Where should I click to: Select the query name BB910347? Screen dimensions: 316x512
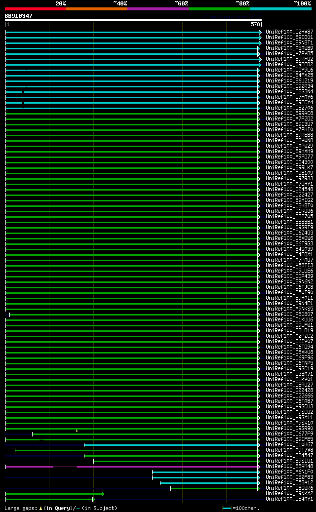coord(19,16)
